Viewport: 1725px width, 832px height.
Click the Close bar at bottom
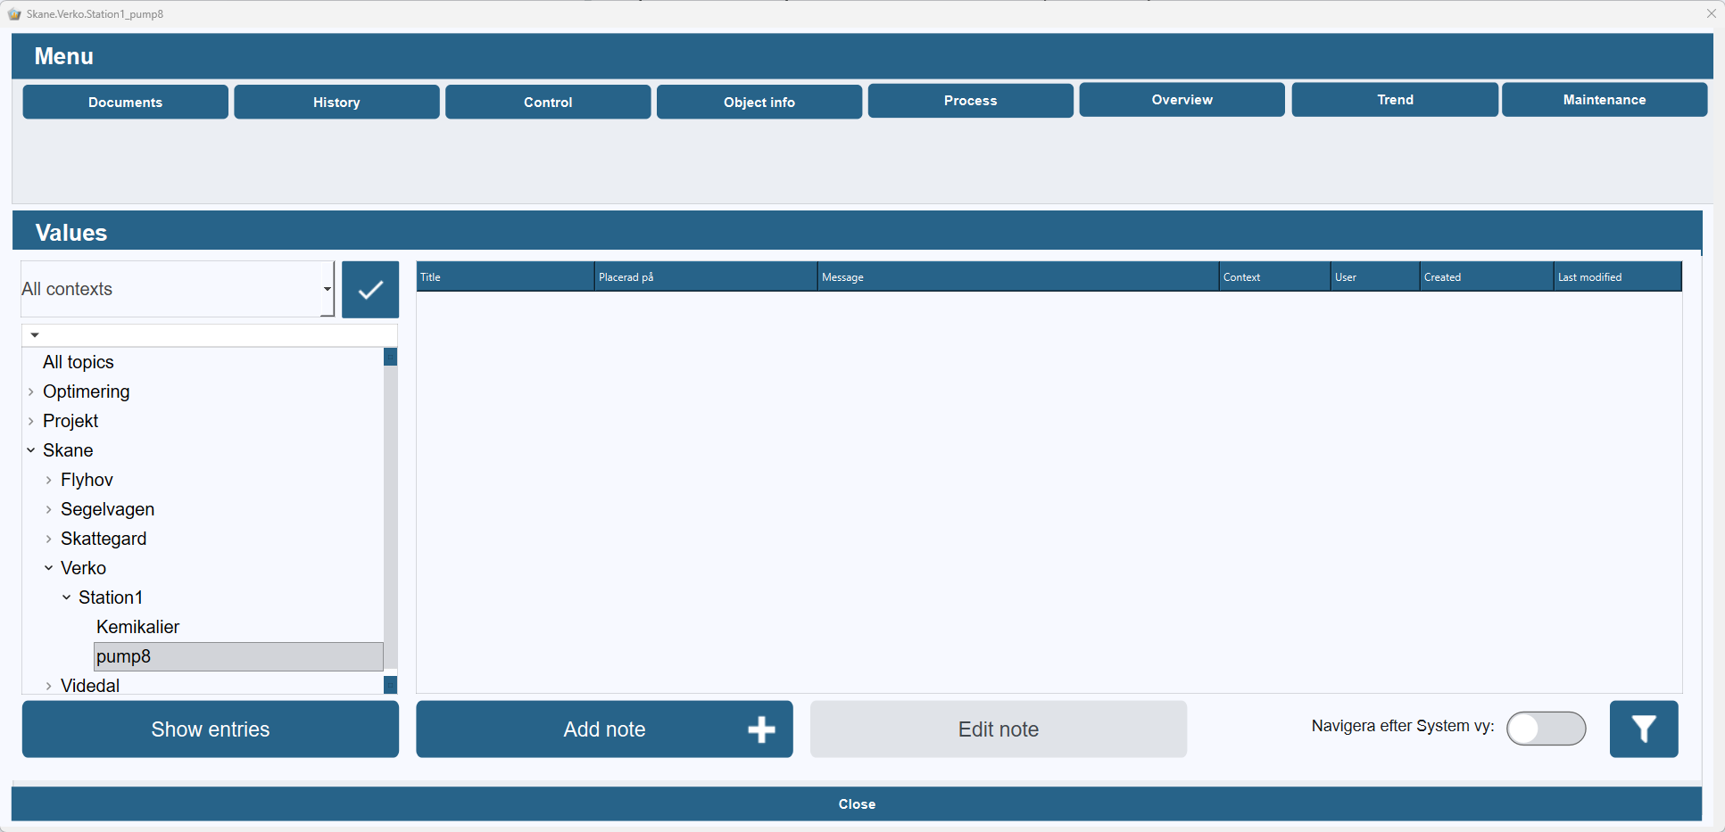(857, 803)
